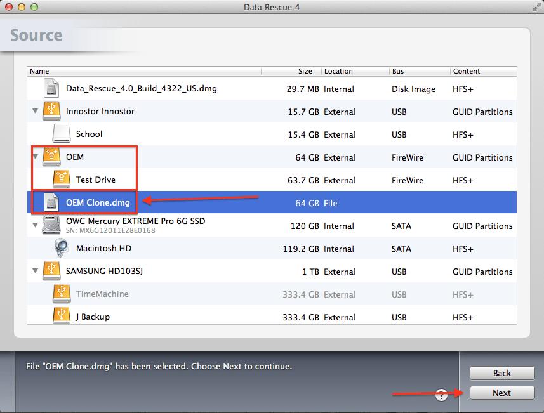Collapse the OEM device group triangle

[x=36, y=157]
